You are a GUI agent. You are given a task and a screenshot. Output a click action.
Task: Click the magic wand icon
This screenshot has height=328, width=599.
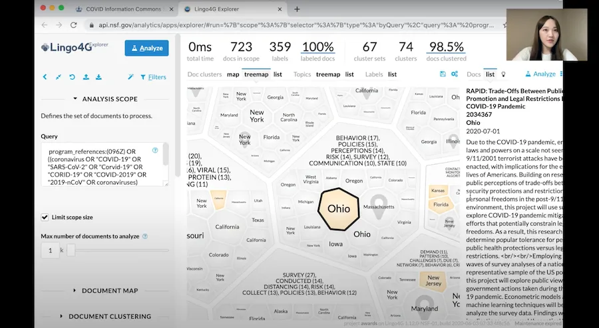point(130,77)
